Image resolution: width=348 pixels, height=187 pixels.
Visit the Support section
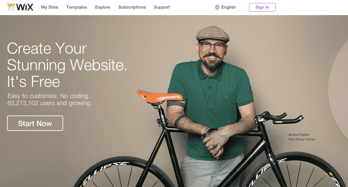[x=162, y=7]
